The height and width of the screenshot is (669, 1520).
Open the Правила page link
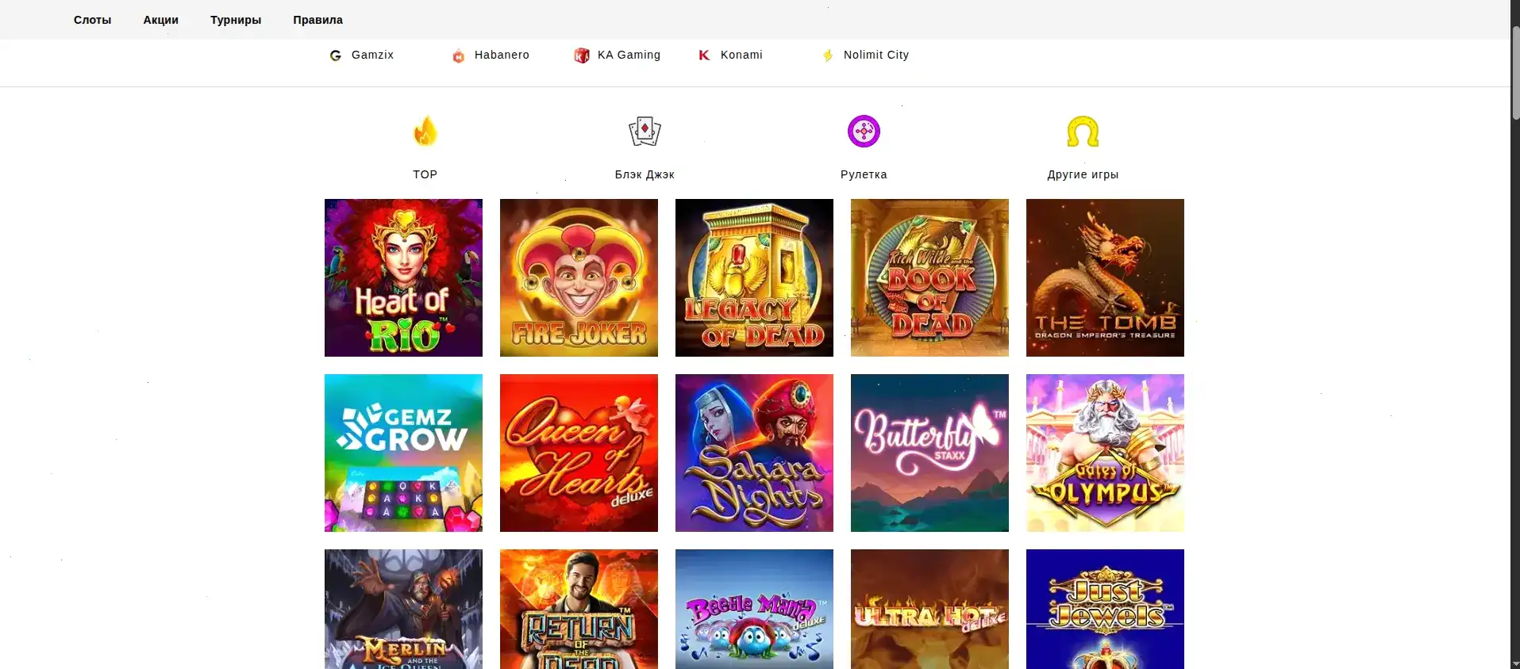(318, 20)
